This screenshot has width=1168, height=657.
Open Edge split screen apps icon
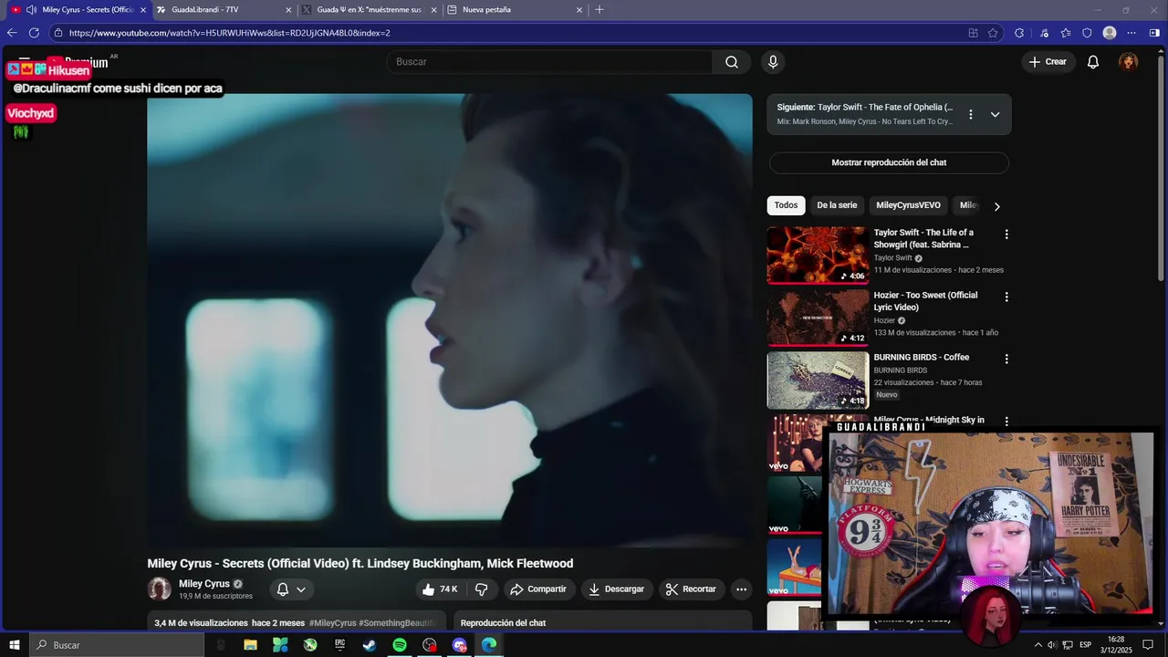[973, 33]
